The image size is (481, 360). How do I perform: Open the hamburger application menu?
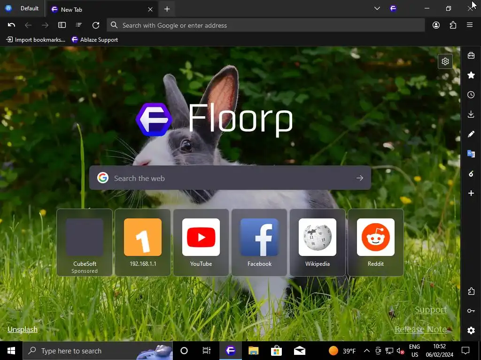tap(470, 25)
